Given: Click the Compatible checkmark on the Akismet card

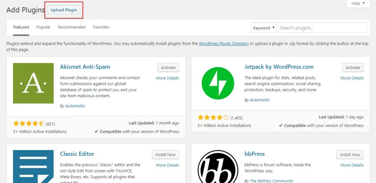Looking at the screenshot, I should (x=96, y=132).
